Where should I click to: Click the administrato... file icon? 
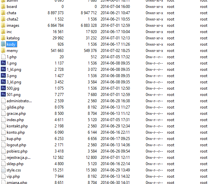tap(3, 101)
